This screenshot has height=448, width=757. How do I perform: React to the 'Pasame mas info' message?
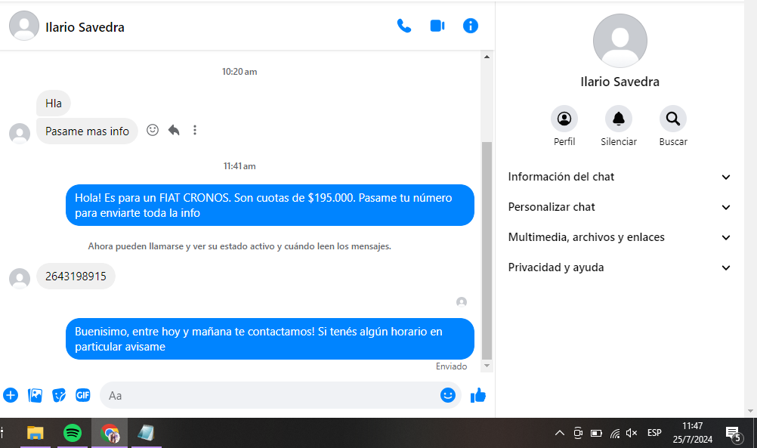(153, 130)
